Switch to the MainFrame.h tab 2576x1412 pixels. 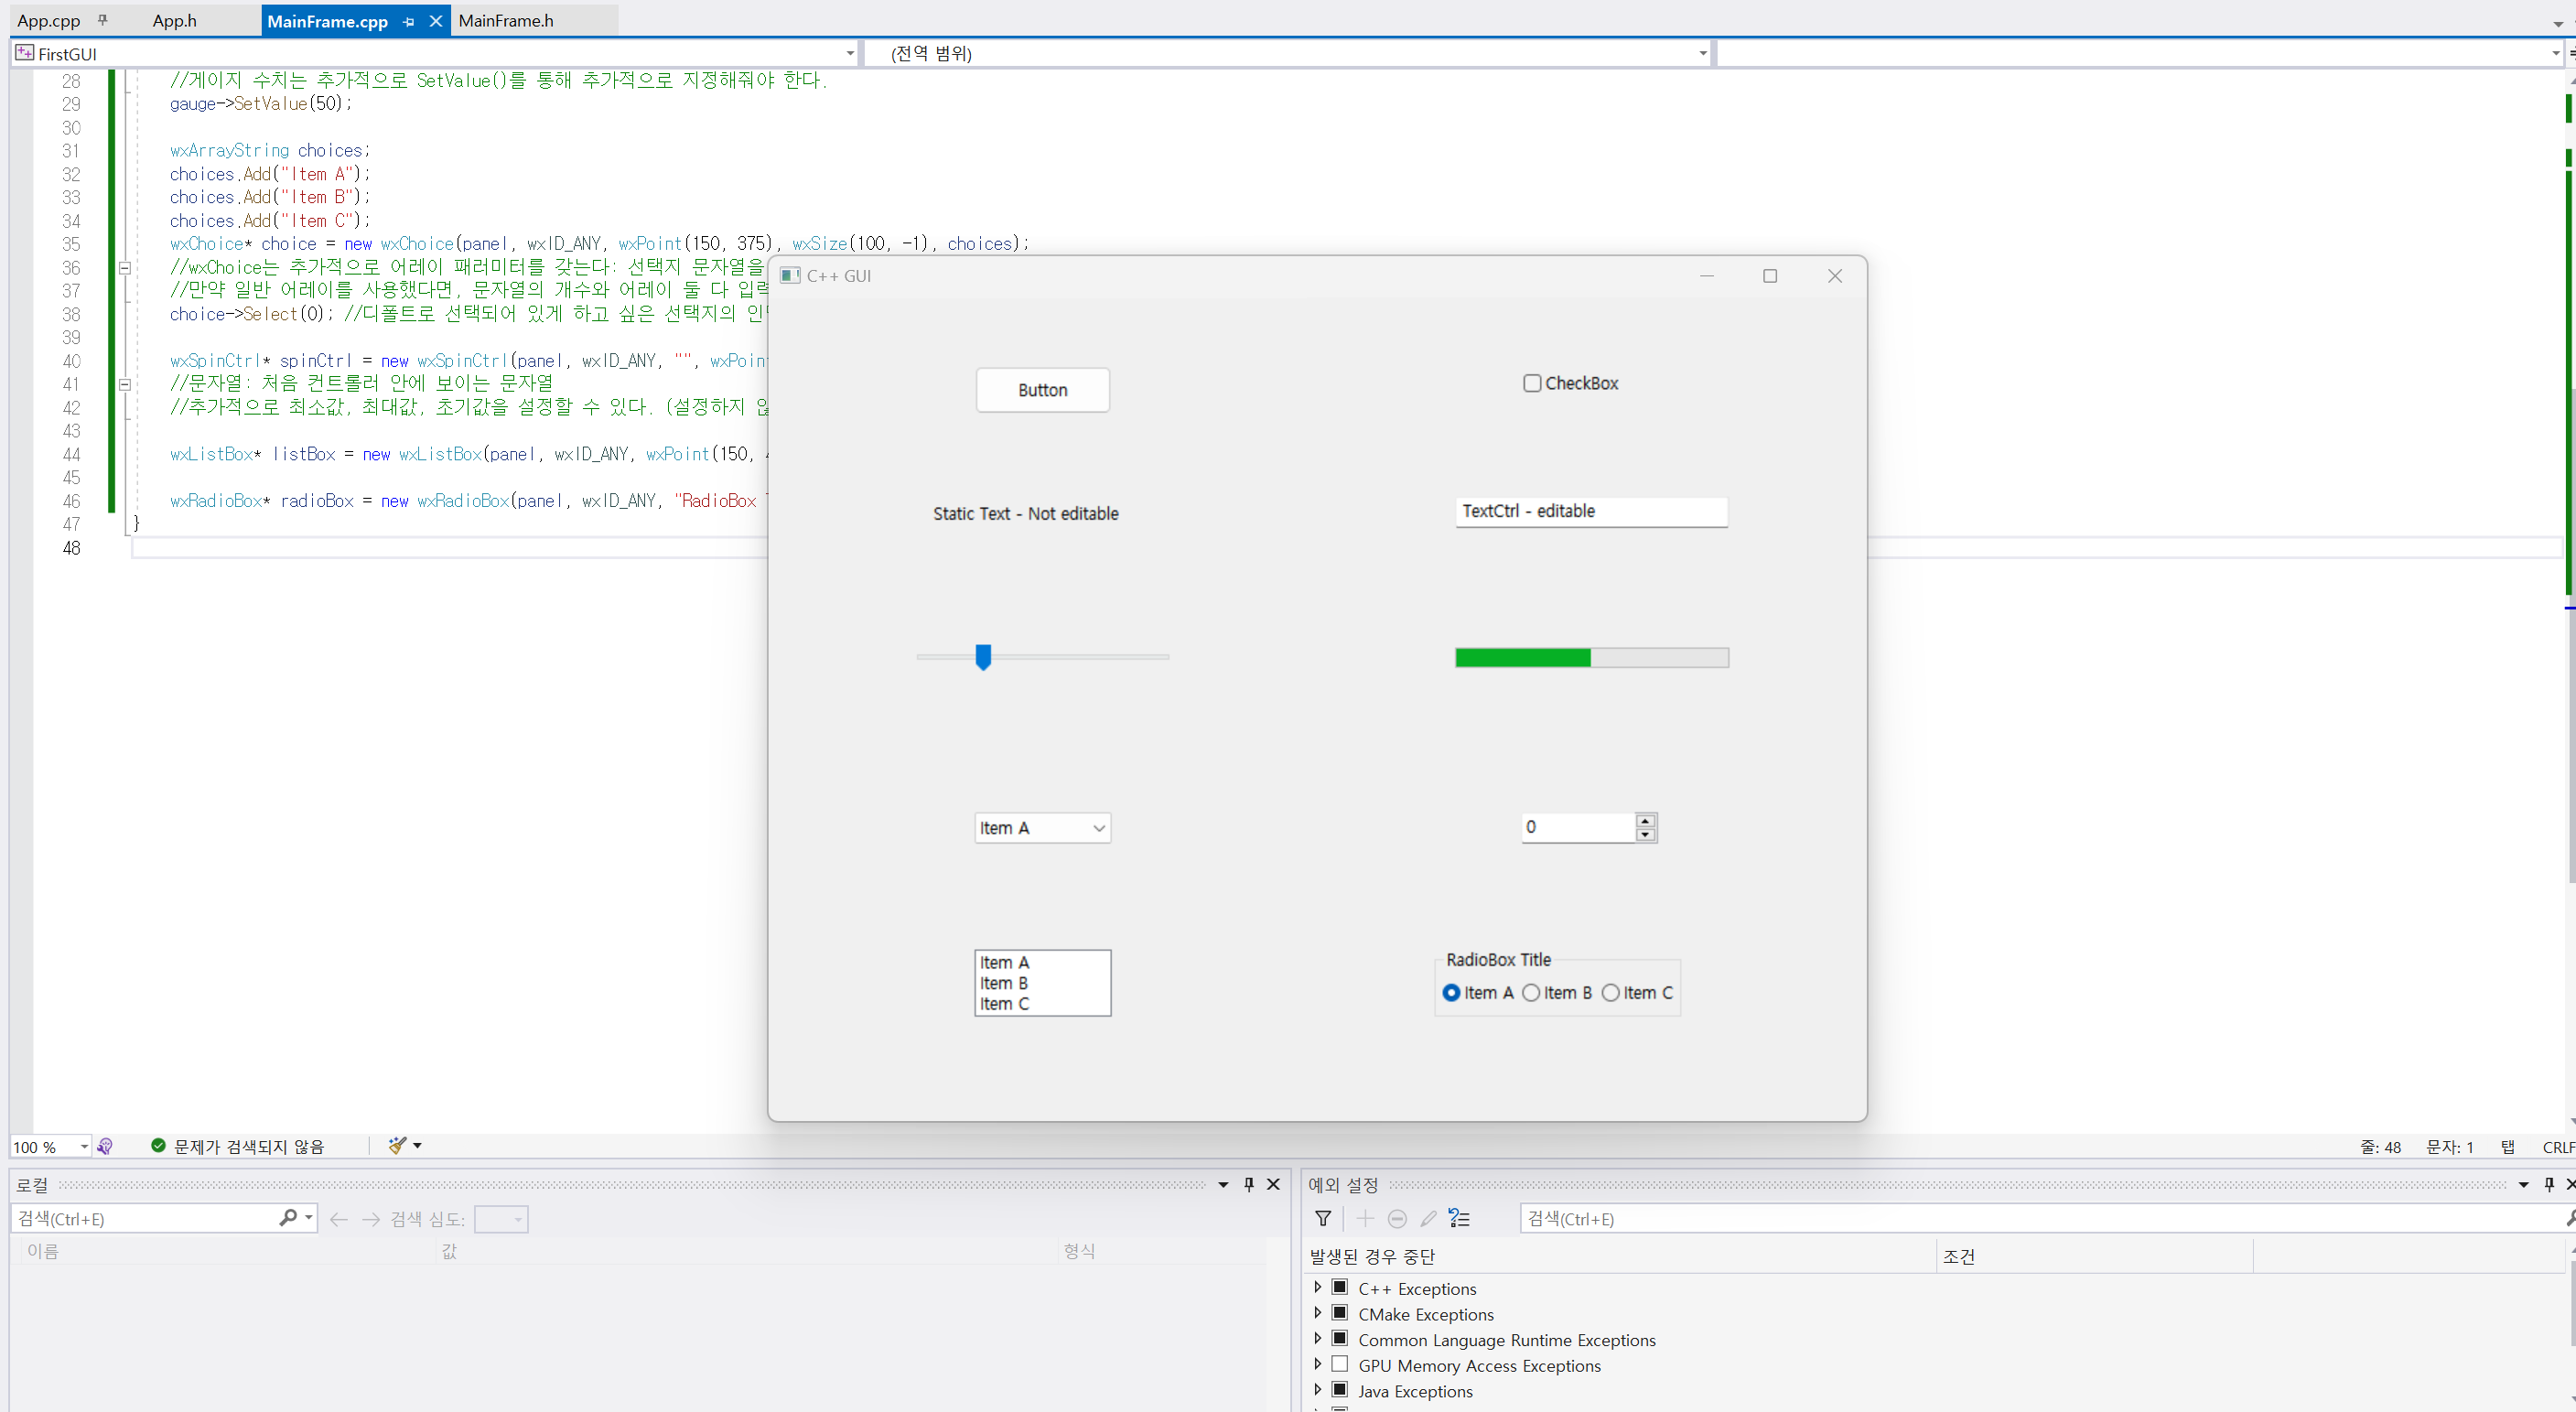pyautogui.click(x=506, y=21)
